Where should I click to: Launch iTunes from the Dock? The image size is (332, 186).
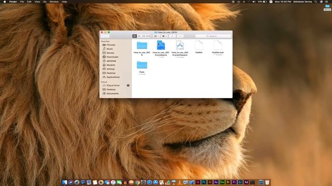tap(113, 182)
